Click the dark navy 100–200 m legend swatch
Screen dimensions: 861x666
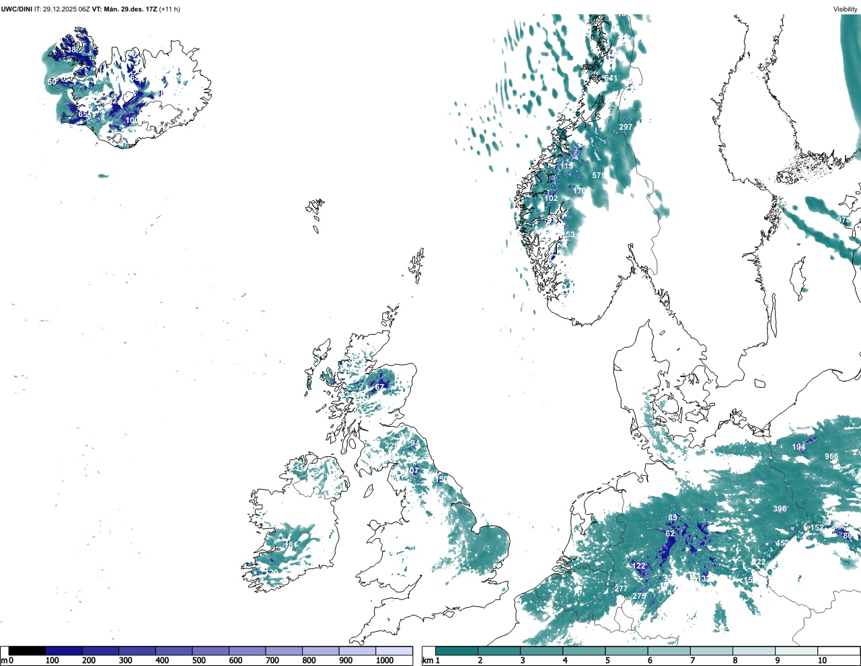pos(64,651)
